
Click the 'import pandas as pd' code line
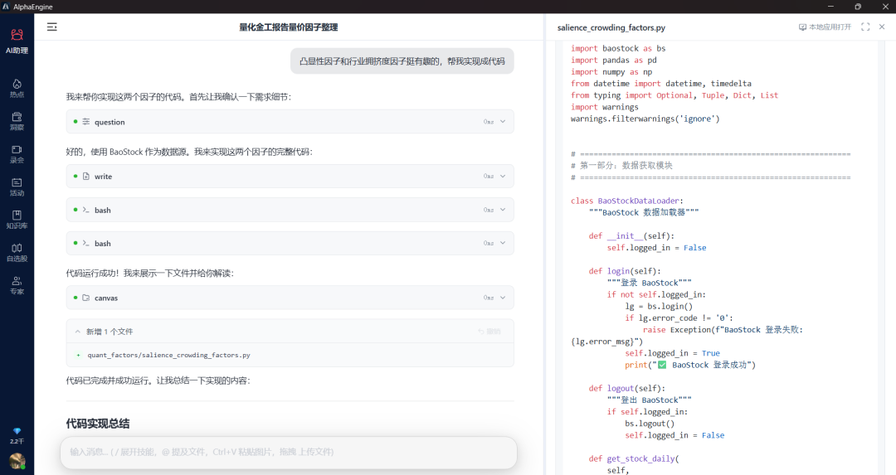tap(613, 60)
